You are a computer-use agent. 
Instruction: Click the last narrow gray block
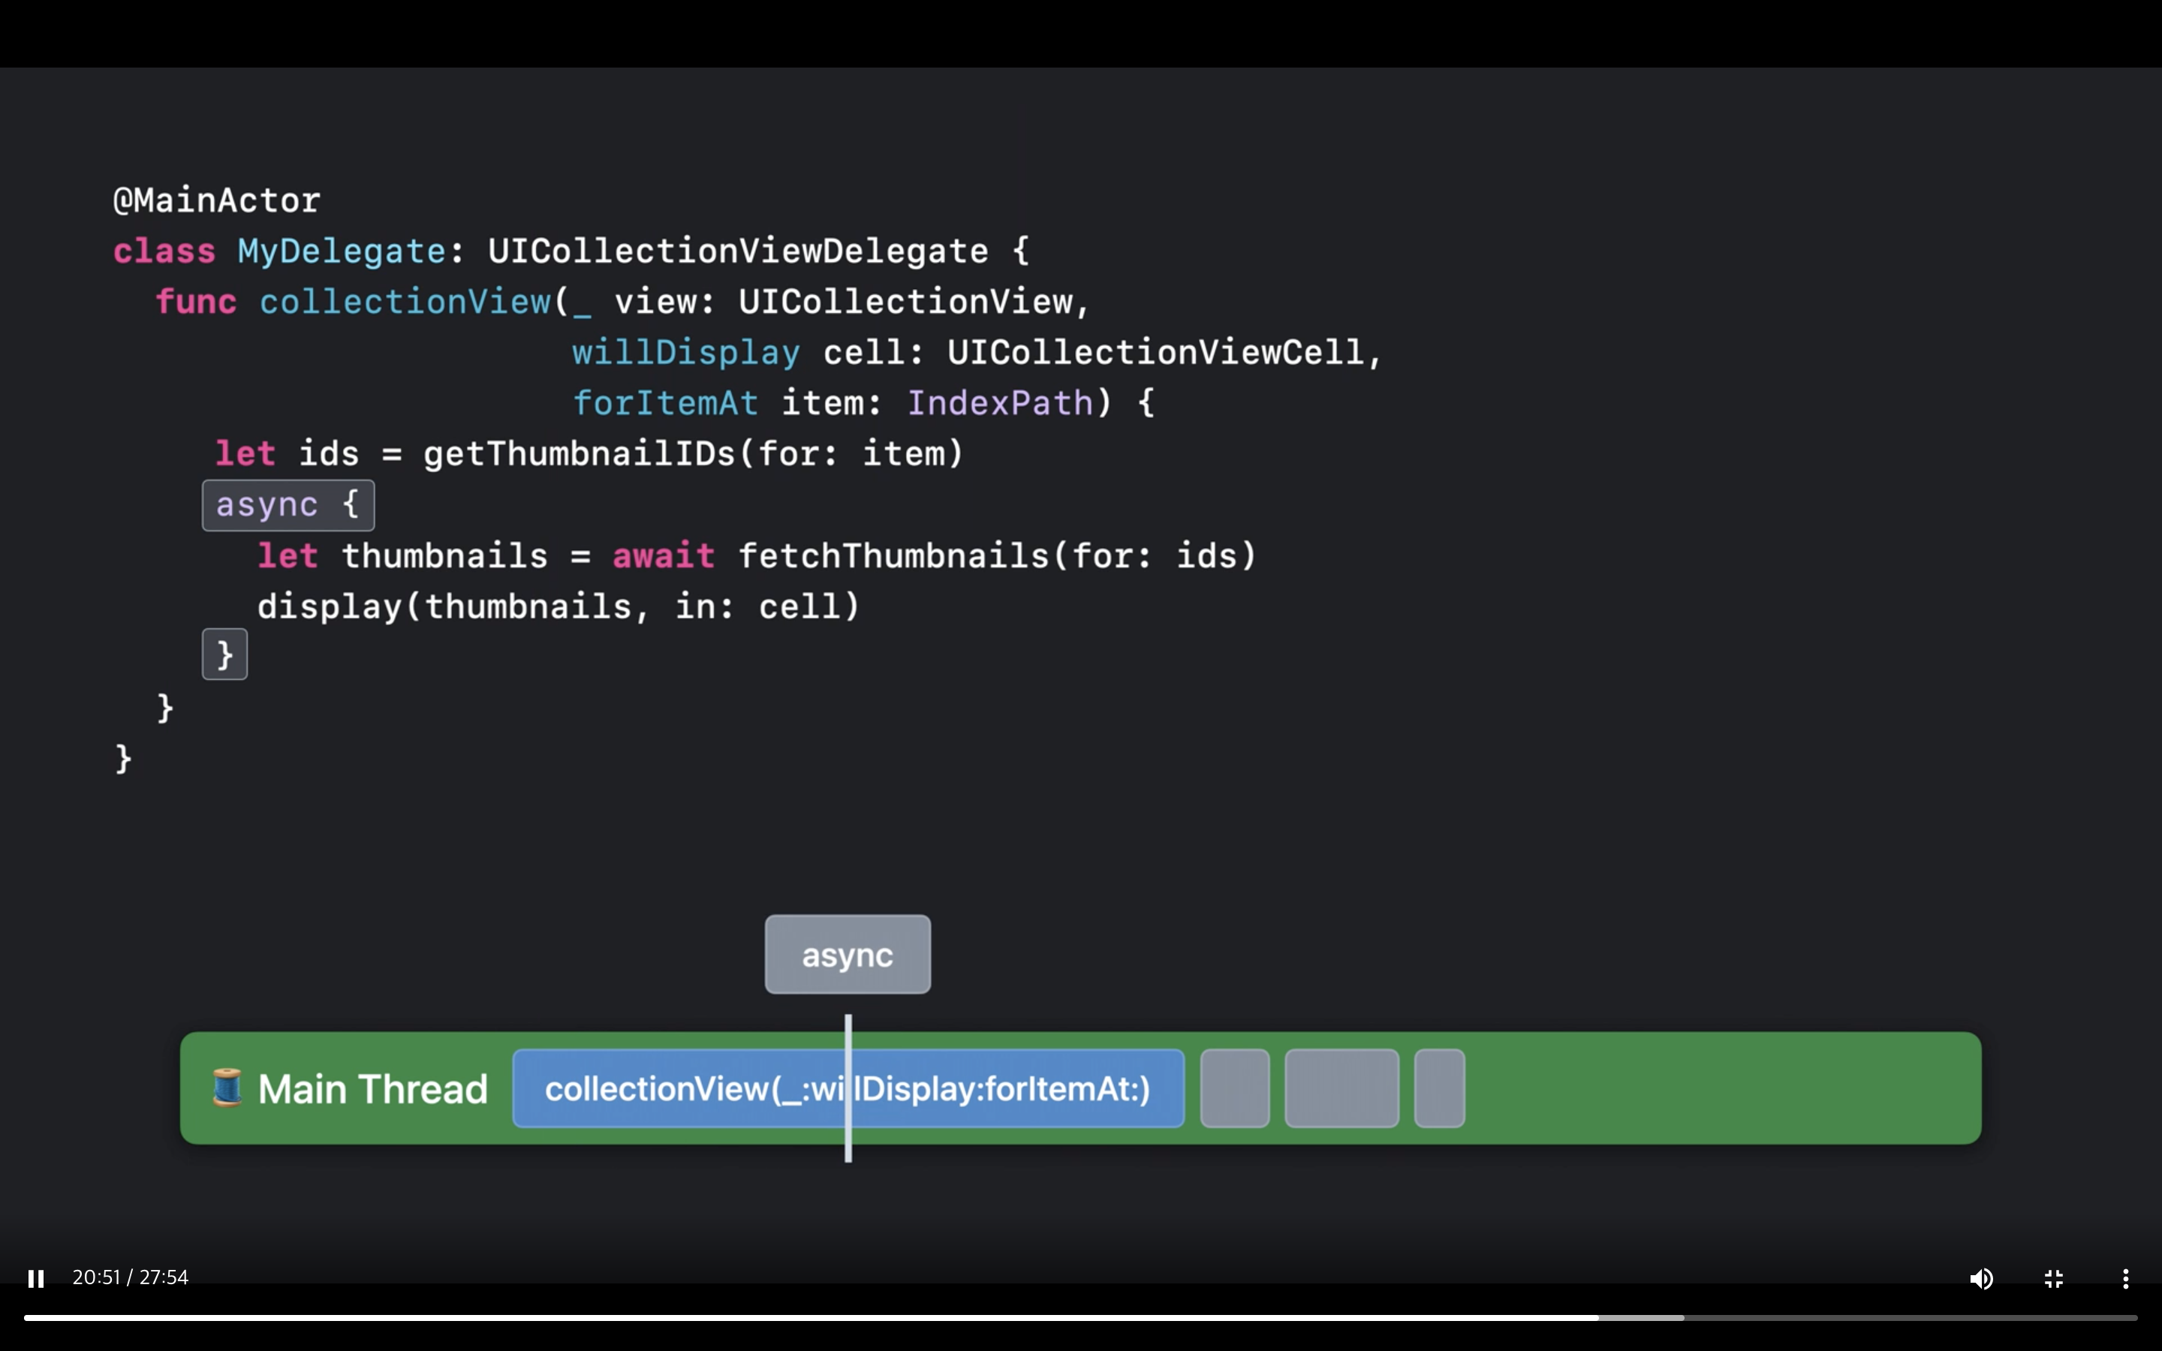tap(1439, 1088)
